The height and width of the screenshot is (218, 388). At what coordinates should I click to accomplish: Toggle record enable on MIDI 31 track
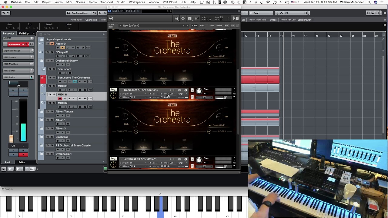60,98
